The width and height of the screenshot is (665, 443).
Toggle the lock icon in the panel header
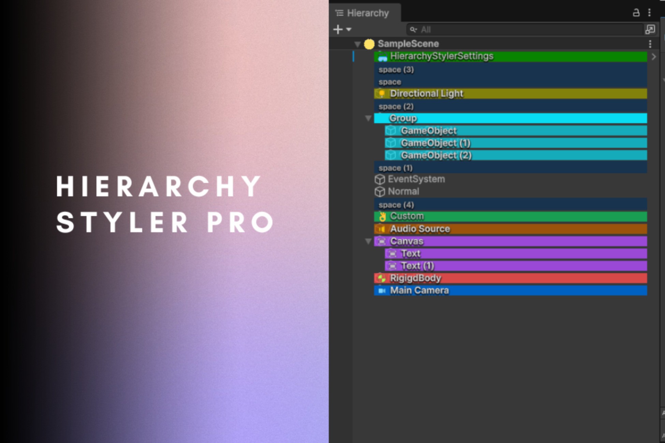click(636, 13)
